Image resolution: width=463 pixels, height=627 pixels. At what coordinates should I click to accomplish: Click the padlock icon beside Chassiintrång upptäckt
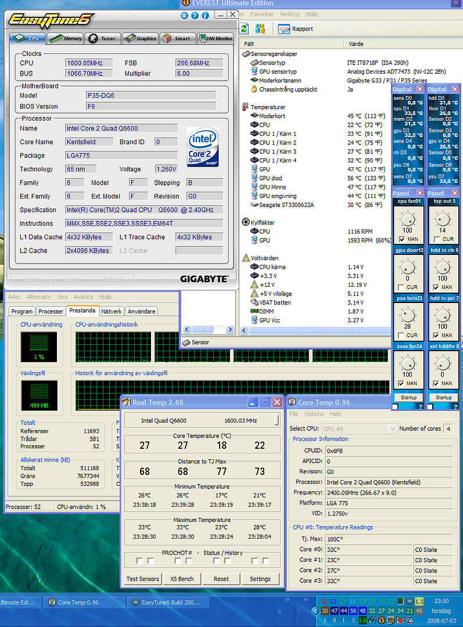pyautogui.click(x=254, y=89)
